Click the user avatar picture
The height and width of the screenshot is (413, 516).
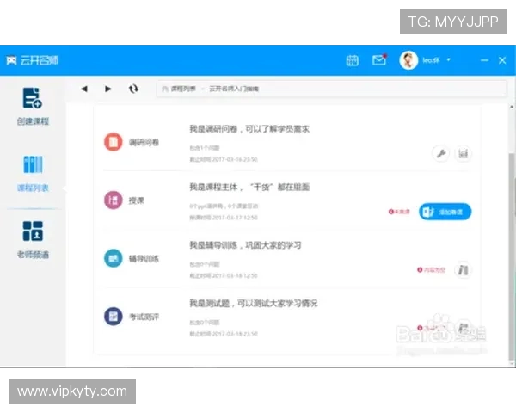click(408, 60)
